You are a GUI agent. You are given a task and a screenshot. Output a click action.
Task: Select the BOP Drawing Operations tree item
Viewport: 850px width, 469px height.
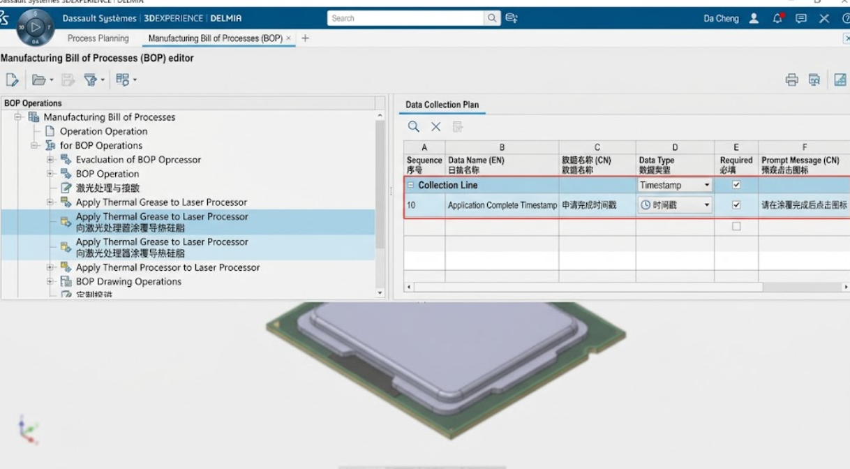[x=128, y=281]
